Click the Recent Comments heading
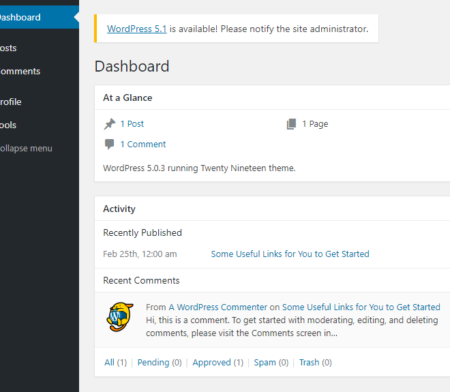The height and width of the screenshot is (392, 450). click(x=141, y=280)
